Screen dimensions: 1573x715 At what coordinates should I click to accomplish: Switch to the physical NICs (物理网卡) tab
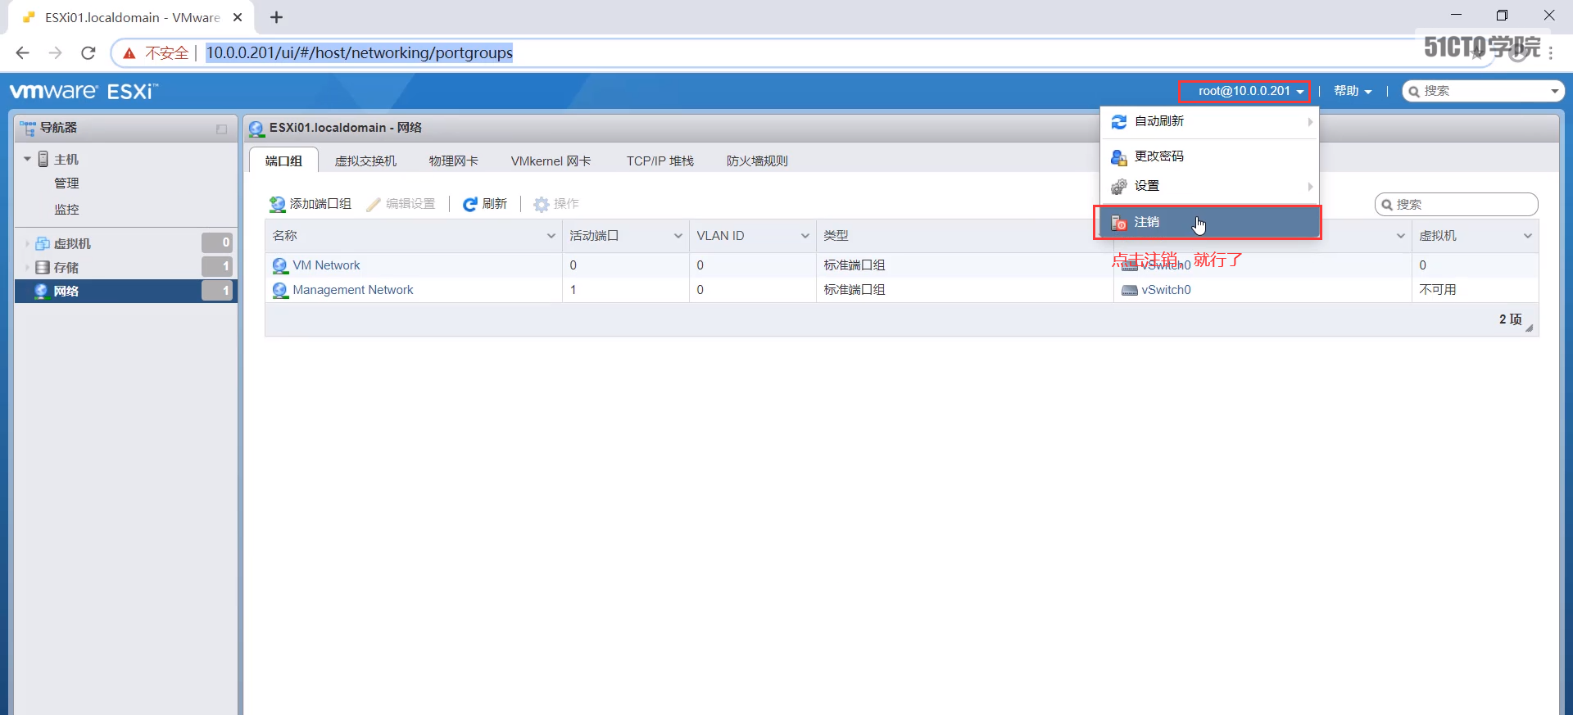(454, 161)
